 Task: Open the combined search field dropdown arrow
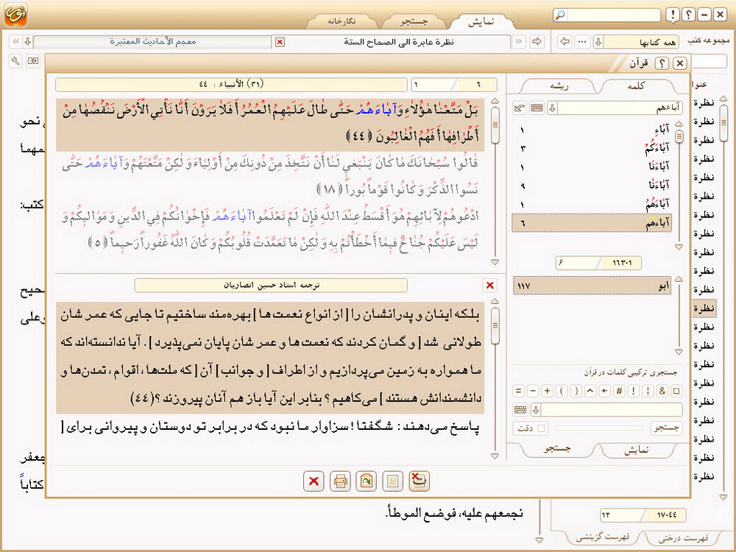(535, 410)
